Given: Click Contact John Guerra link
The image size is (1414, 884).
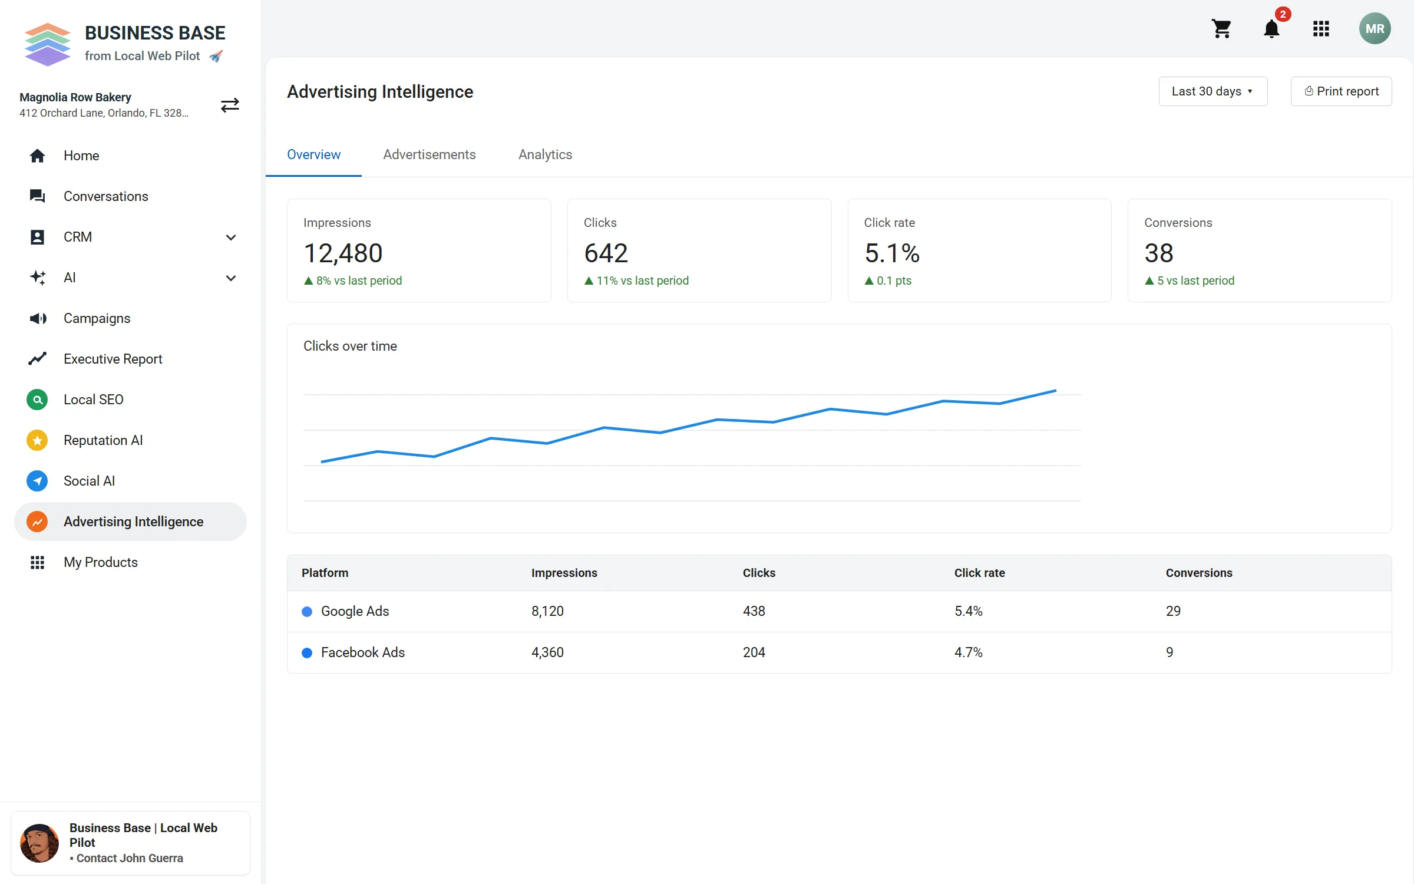Looking at the screenshot, I should pos(130,858).
